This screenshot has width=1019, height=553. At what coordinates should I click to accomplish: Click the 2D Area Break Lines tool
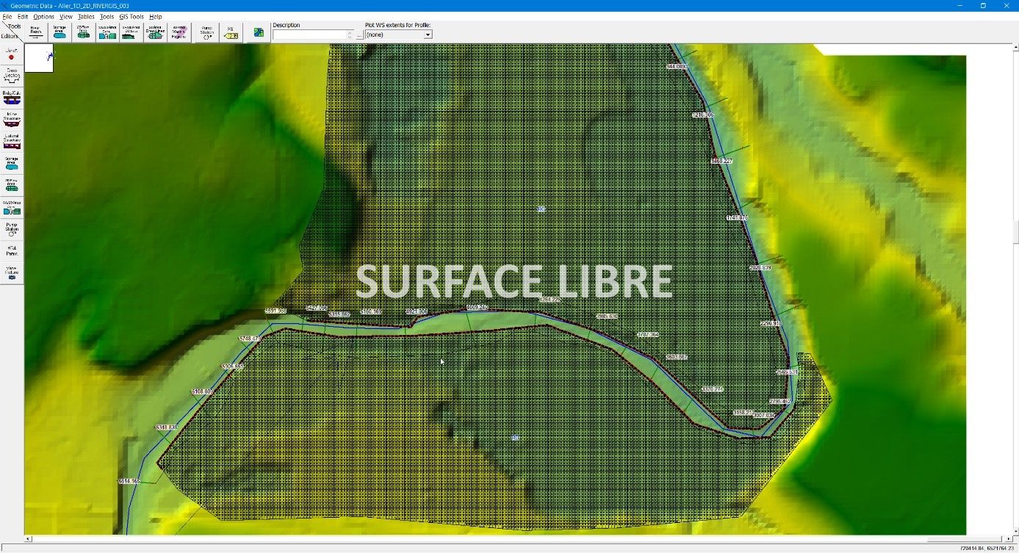click(x=155, y=32)
